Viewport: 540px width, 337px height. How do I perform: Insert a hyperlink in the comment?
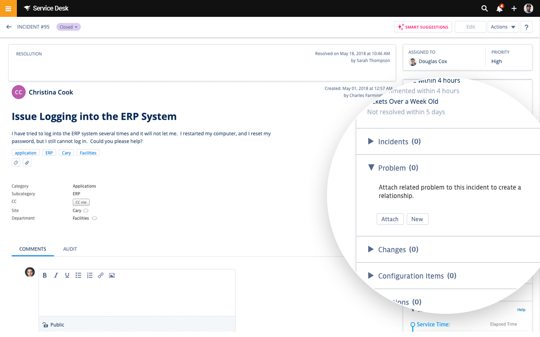click(101, 275)
